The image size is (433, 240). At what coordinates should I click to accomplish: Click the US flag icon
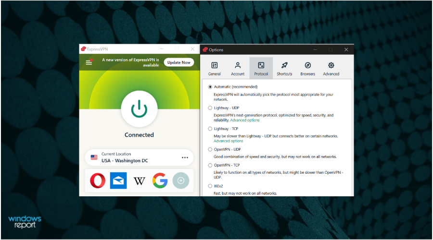pyautogui.click(x=94, y=157)
